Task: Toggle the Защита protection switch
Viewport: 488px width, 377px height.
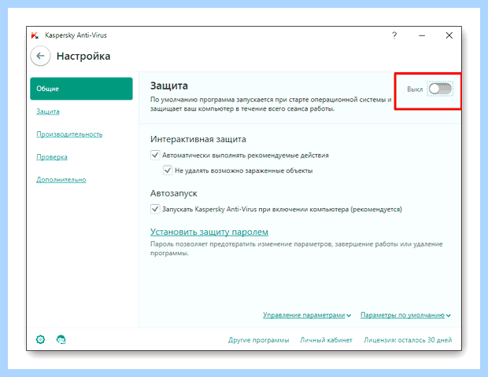Action: coord(440,89)
